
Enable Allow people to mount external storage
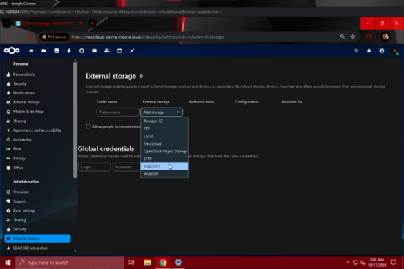pyautogui.click(x=88, y=126)
